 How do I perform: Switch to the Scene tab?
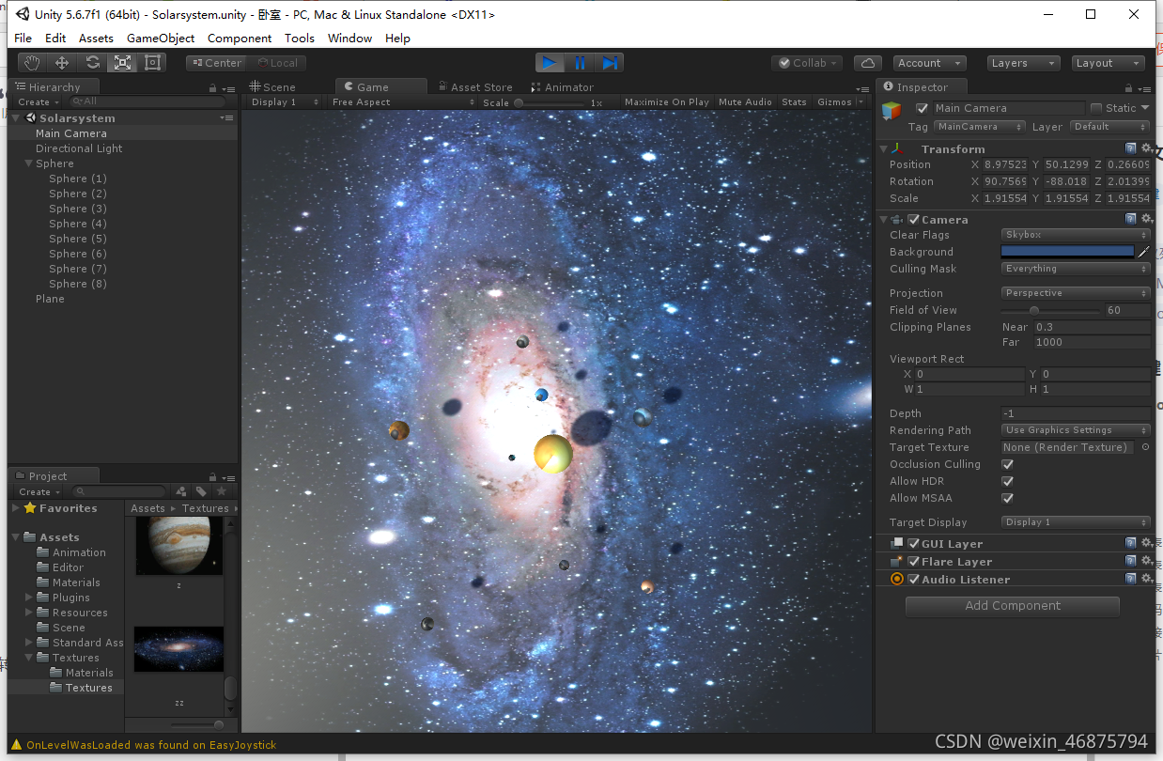[272, 86]
